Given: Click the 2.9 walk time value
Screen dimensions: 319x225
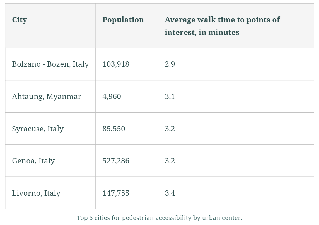Looking at the screenshot, I should 170,64.
